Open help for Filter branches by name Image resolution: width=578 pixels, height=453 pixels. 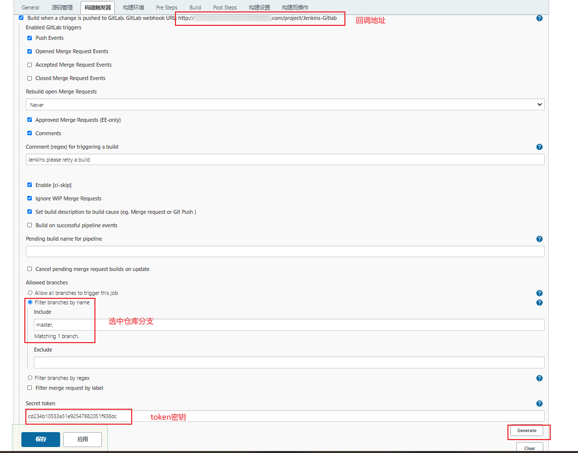[539, 303]
